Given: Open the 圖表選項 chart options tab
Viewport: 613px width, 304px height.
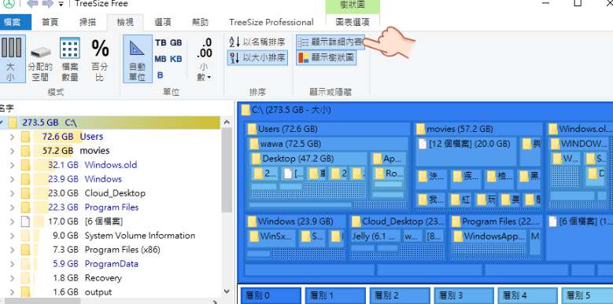Looking at the screenshot, I should pyautogui.click(x=353, y=22).
